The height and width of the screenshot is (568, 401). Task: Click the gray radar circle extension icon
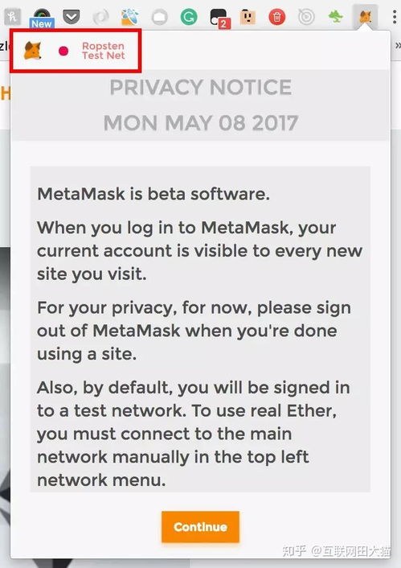coord(306,17)
